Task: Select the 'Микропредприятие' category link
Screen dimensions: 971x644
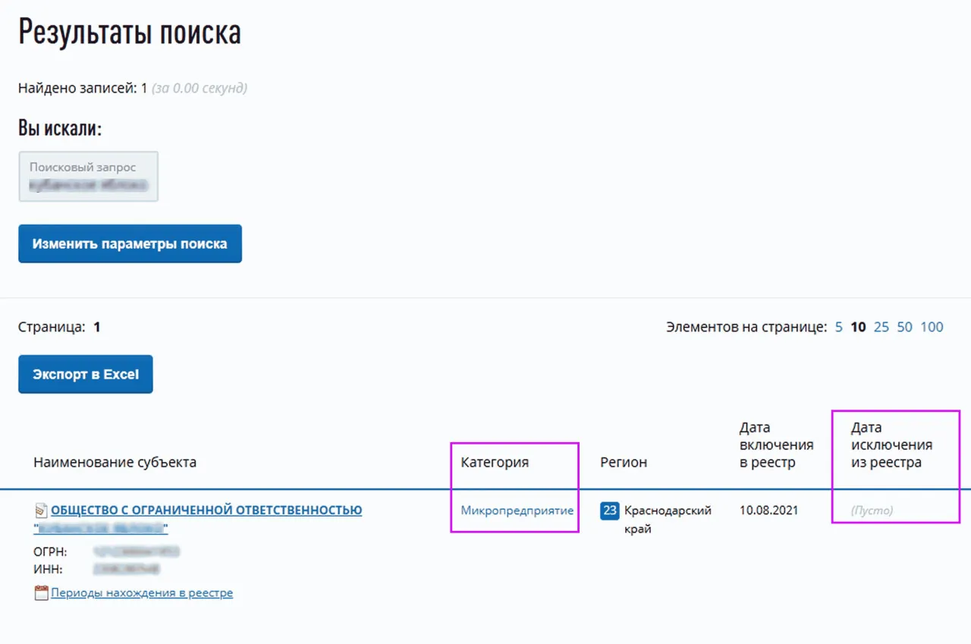Action: (x=517, y=510)
